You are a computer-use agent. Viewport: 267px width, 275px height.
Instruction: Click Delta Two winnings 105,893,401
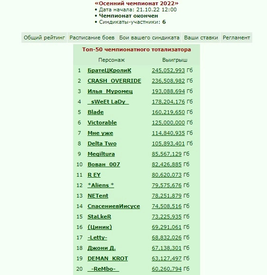tap(168, 143)
